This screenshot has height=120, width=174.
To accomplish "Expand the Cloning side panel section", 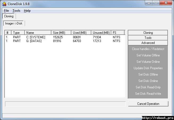I will 148,33.
